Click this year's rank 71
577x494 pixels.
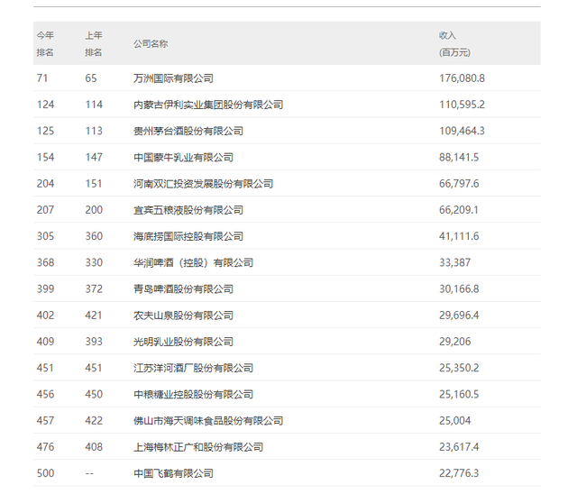click(x=42, y=78)
